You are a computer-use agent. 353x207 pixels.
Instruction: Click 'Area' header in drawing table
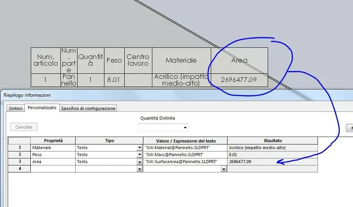[239, 61]
